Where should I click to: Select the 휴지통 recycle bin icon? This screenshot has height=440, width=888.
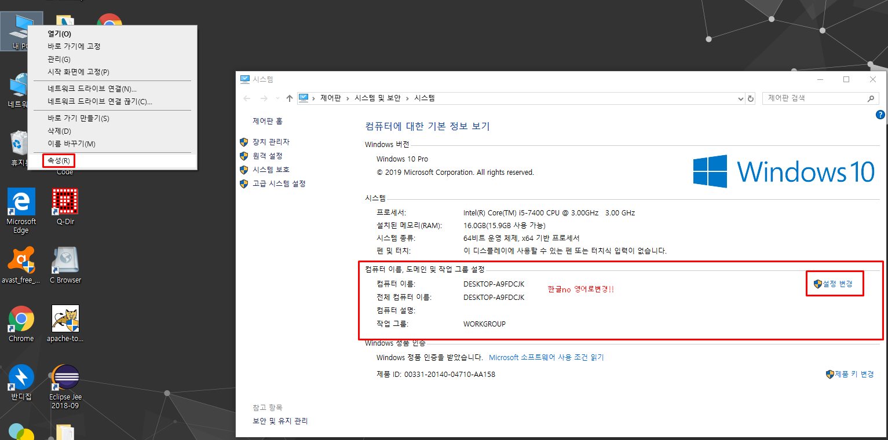click(x=19, y=148)
